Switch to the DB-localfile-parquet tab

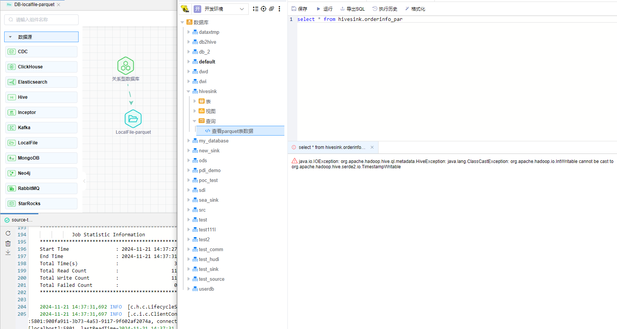[x=33, y=5]
